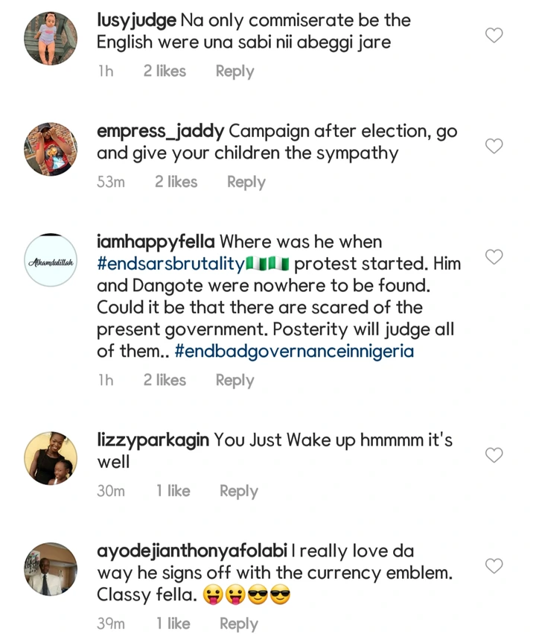Reply to ayodejianthonyafolabi's comment
This screenshot has height=634, width=536.
[238, 624]
